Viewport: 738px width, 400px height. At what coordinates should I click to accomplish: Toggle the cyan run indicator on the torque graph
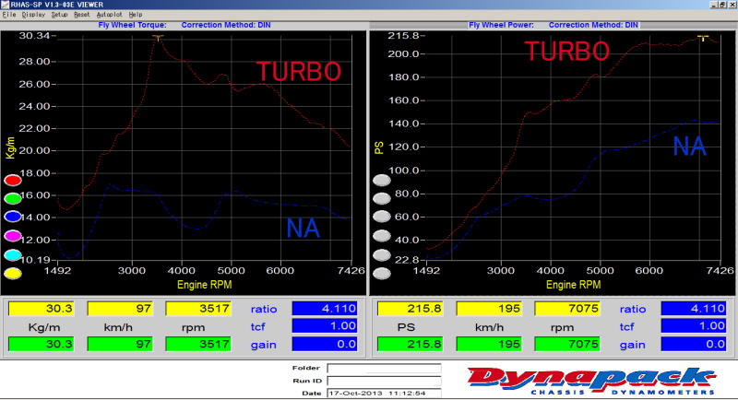pos(13,255)
